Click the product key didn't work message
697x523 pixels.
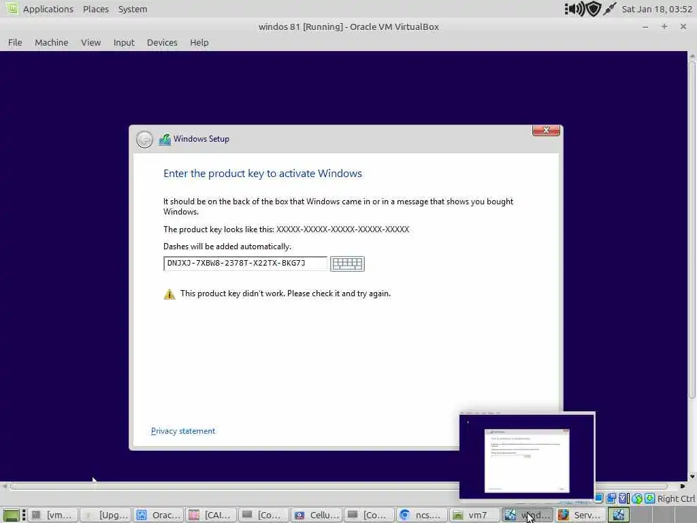pyautogui.click(x=285, y=294)
